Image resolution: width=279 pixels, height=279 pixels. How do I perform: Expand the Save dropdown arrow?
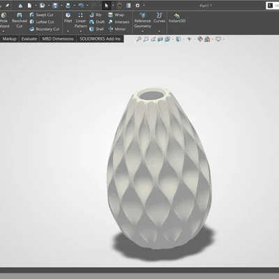61,6
